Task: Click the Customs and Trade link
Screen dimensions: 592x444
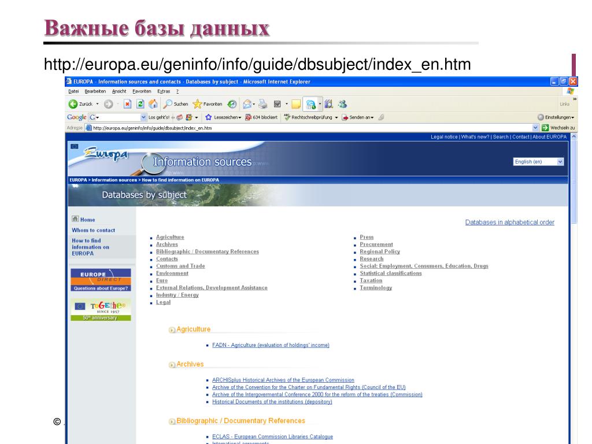Action: pyautogui.click(x=180, y=266)
